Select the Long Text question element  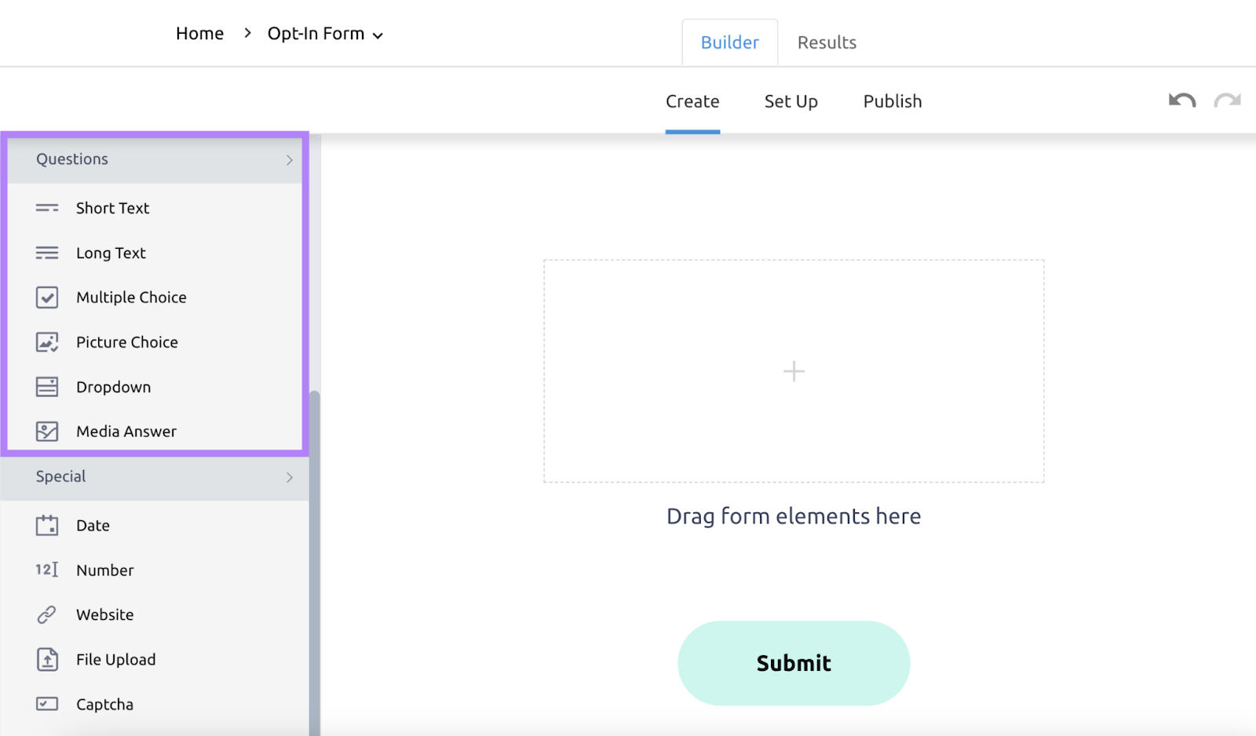click(x=111, y=253)
